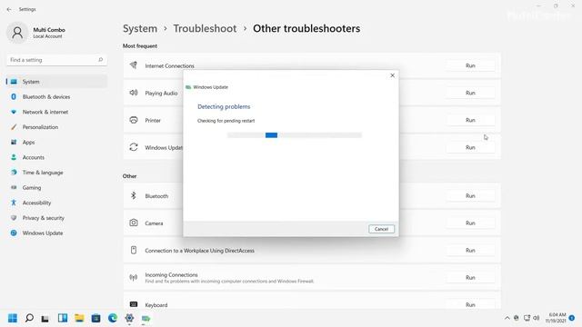The width and height of the screenshot is (582, 327).
Task: Launch Microsoft Edge from the taskbar
Action: coord(113,318)
